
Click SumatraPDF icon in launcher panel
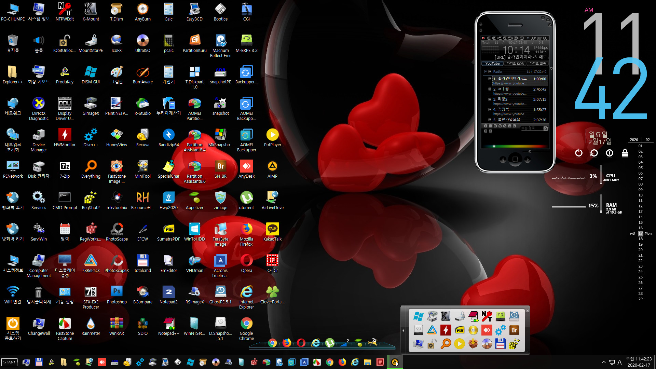coord(460,330)
